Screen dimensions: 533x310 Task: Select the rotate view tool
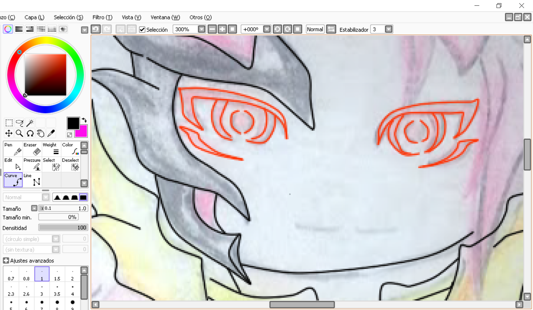point(30,133)
